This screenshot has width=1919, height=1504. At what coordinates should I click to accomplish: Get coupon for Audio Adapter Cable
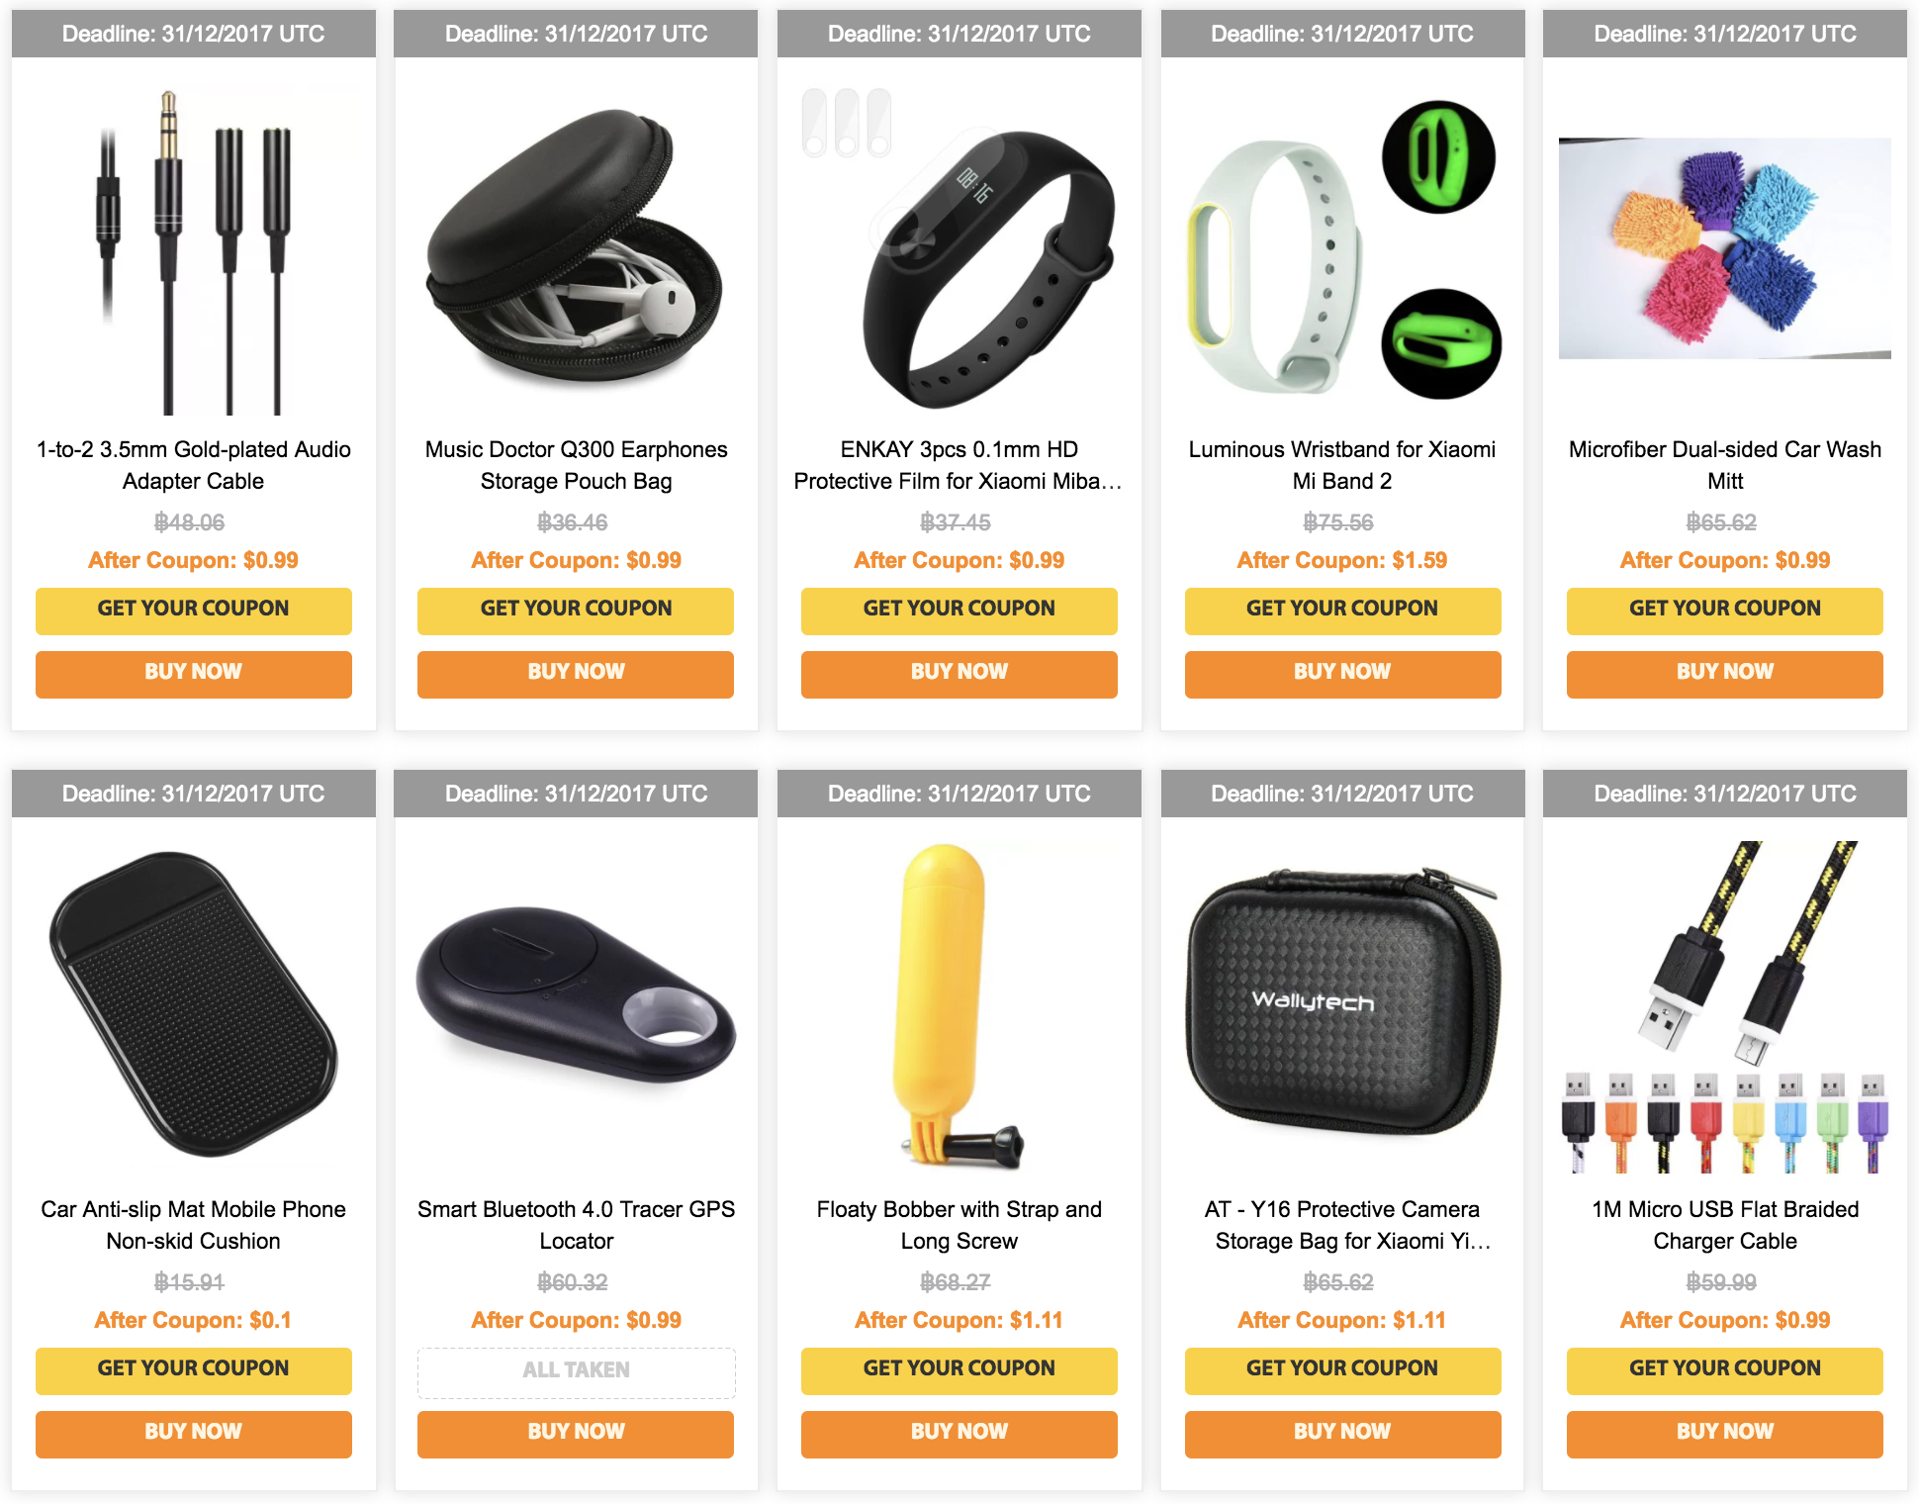pyautogui.click(x=194, y=610)
